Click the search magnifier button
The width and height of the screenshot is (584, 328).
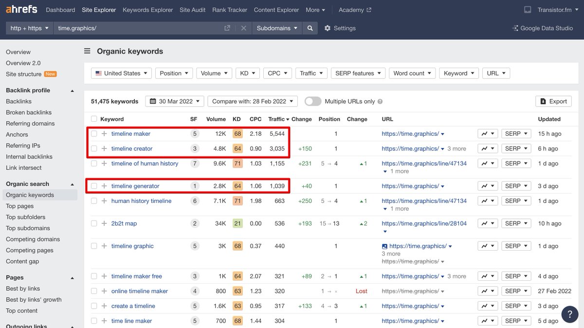click(310, 28)
